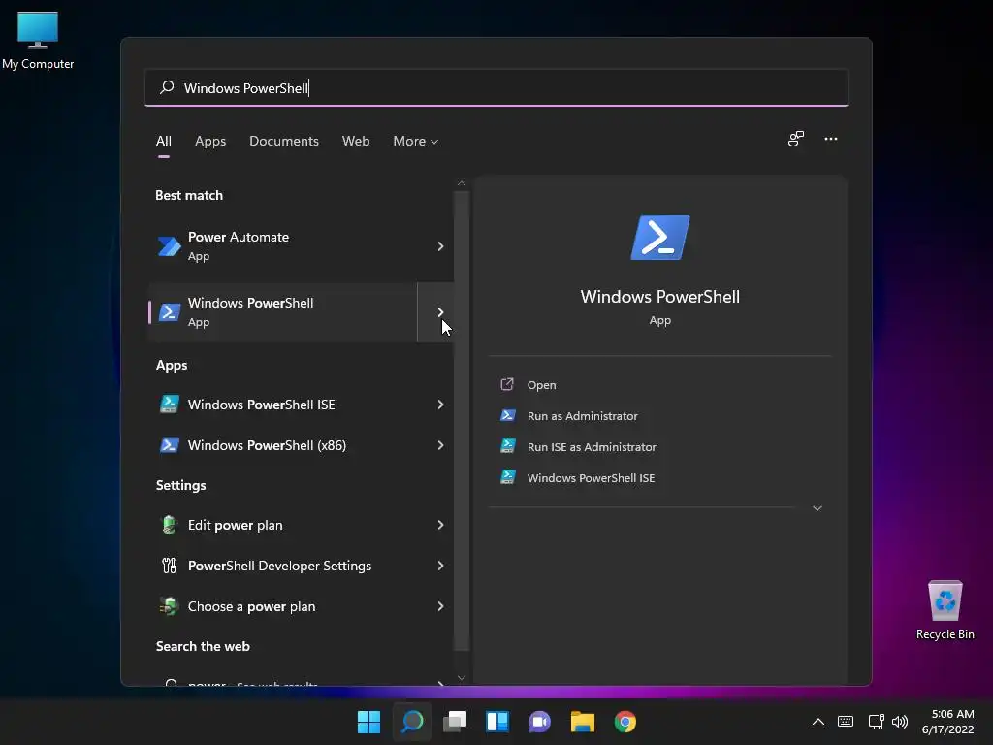Expand more actions chevron in preview pane
The height and width of the screenshot is (745, 993).
(x=817, y=508)
